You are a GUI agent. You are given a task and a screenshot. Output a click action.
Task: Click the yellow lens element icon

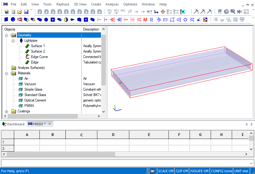pos(66,20)
